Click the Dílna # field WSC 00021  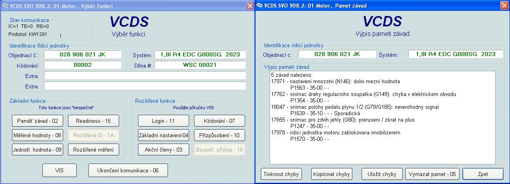coord(200,65)
